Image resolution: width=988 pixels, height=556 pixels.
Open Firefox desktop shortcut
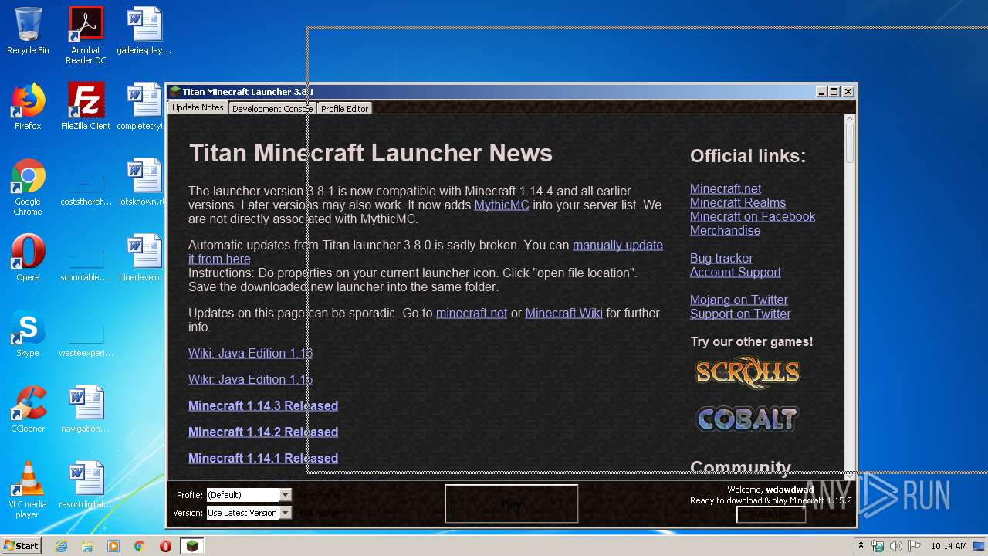tap(28, 107)
